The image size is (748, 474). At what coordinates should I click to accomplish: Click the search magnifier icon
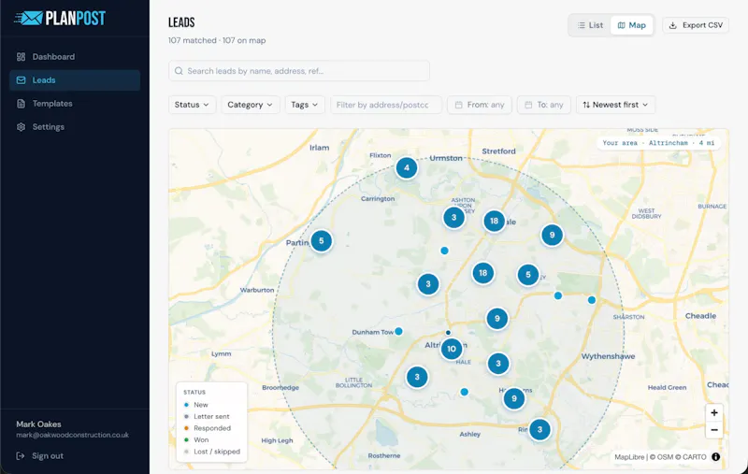click(179, 71)
